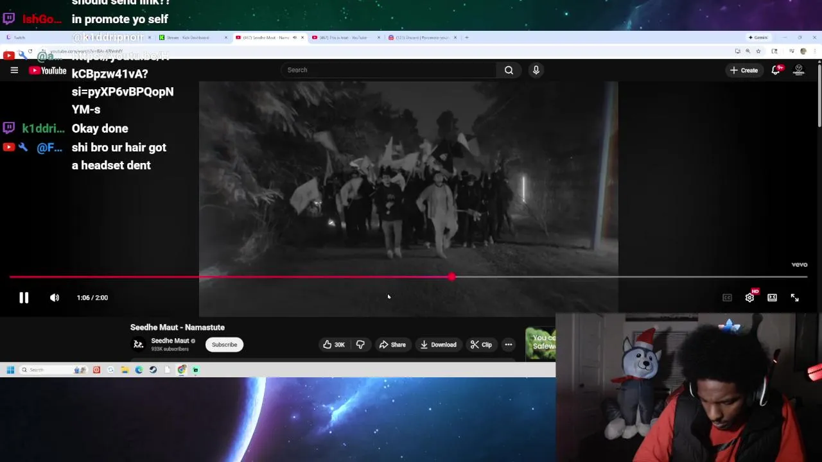Click the 1:06 / 2:00 time display
822x462 pixels.
tap(92, 298)
